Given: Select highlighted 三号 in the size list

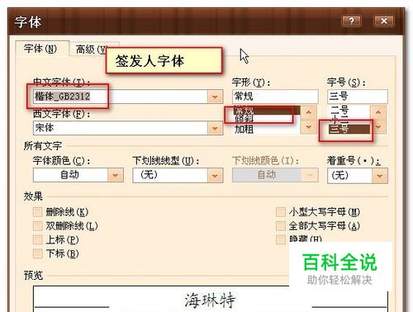Looking at the screenshot, I should point(349,129).
